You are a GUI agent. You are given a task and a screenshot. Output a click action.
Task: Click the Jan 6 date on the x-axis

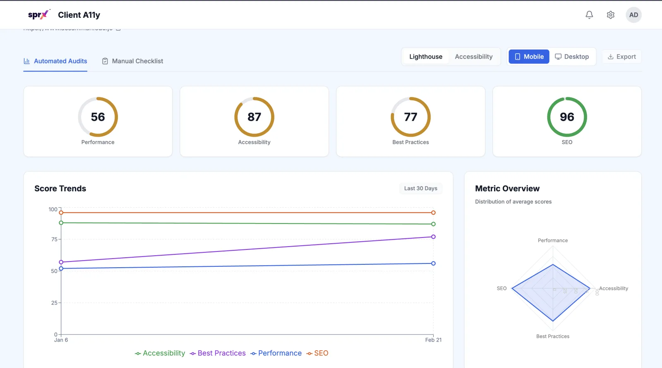tap(61, 340)
